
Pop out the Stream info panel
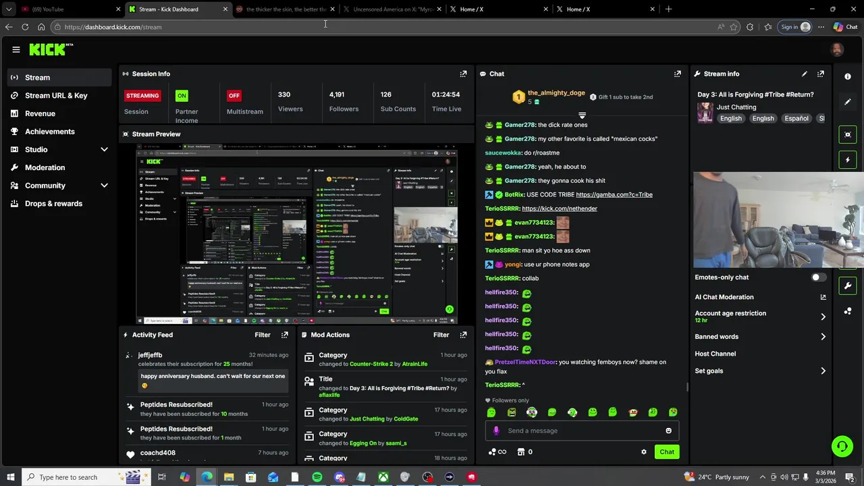(x=821, y=74)
